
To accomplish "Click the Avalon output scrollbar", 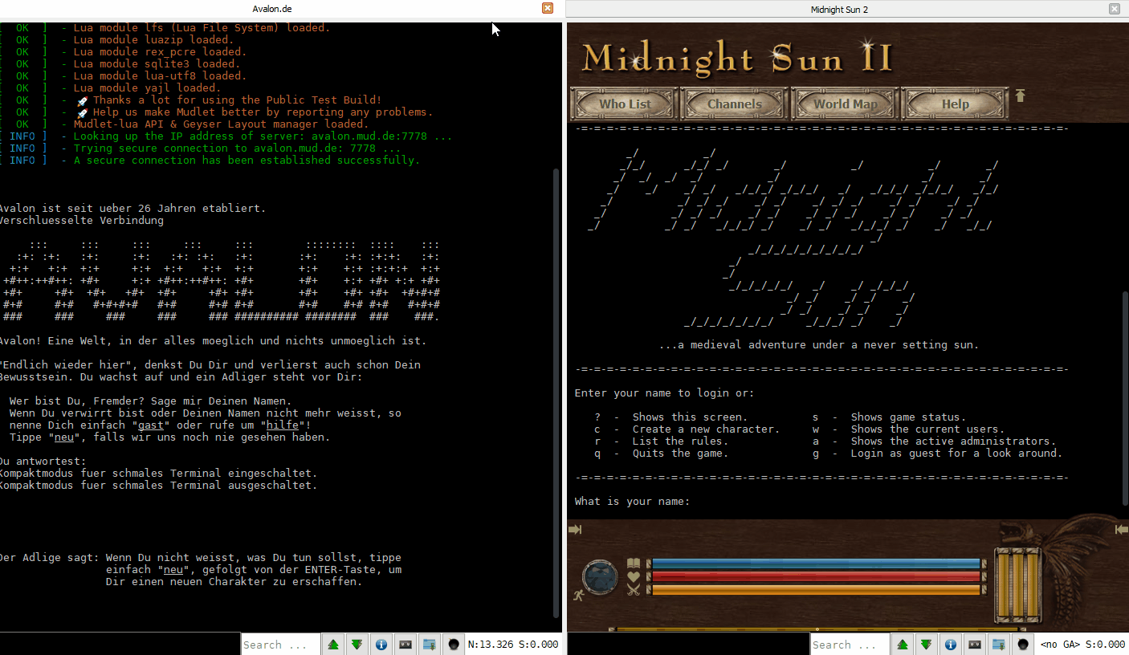I will 557,393.
